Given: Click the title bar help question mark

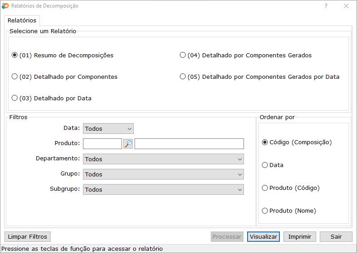Looking at the screenshot, I should (326, 6).
